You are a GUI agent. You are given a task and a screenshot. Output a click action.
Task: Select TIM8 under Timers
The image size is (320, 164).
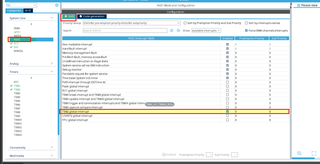point(17,112)
